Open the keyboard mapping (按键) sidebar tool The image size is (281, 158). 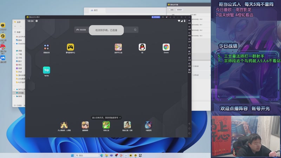pyautogui.click(x=189, y=21)
